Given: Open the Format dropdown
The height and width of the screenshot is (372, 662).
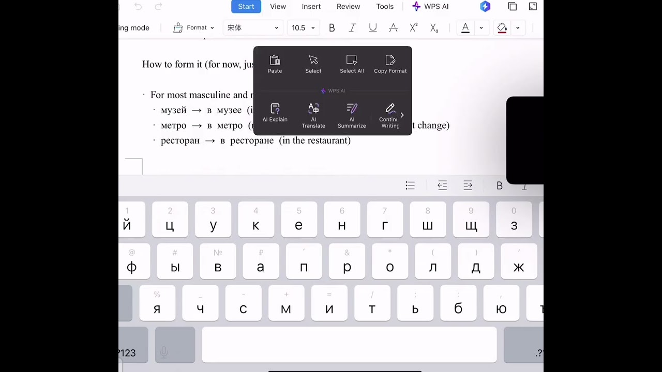Looking at the screenshot, I should click(x=193, y=28).
